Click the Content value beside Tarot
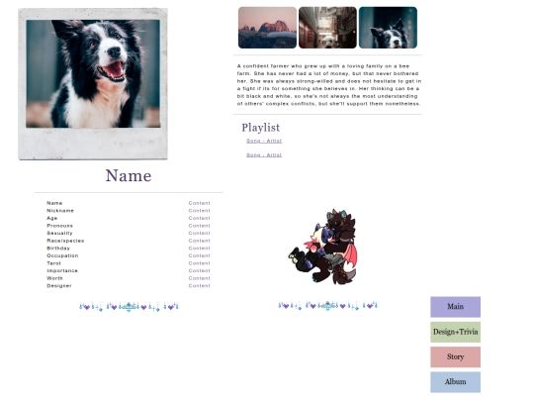The height and width of the screenshot is (401, 534). [x=199, y=263]
